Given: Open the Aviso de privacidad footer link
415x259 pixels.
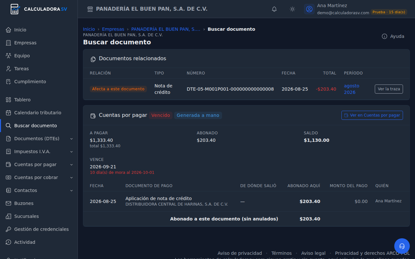Looking at the screenshot, I should 240,253.
